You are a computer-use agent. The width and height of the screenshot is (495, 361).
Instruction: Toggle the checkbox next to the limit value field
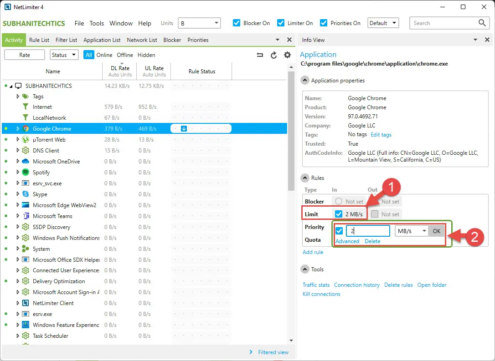coord(340,231)
